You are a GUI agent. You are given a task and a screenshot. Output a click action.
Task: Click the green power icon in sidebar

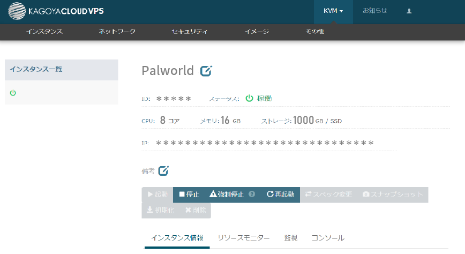click(x=13, y=93)
